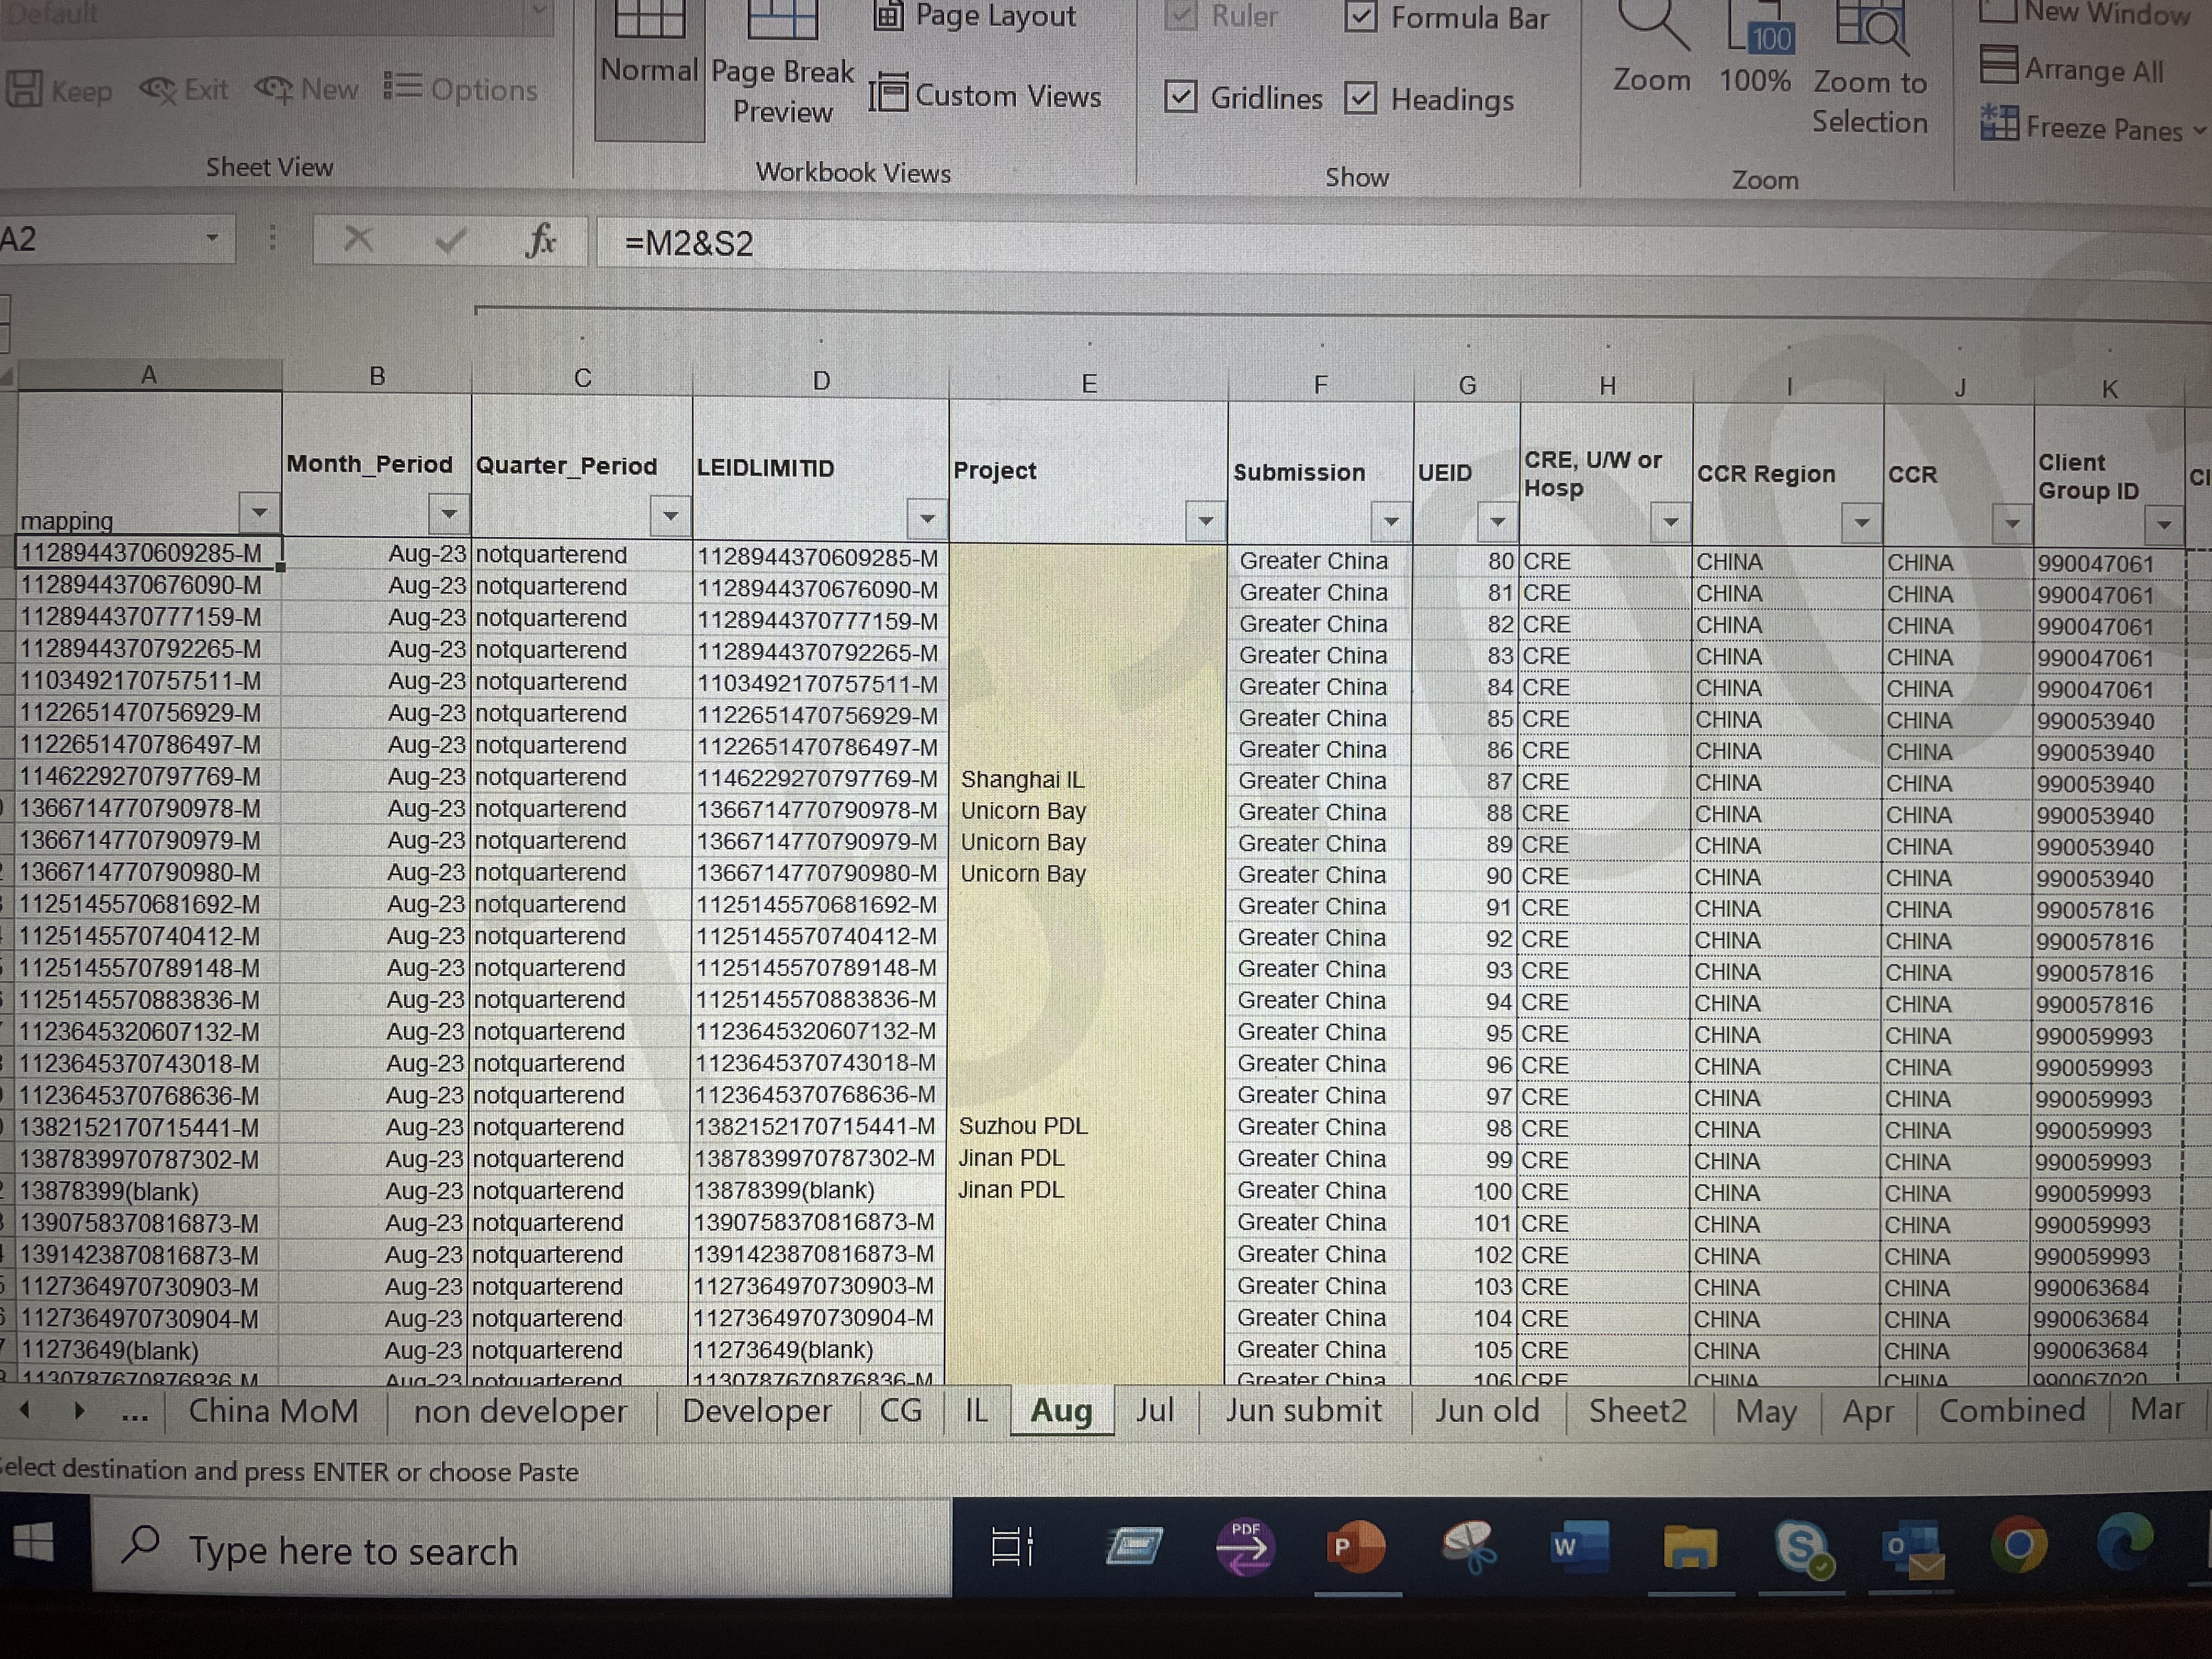The height and width of the screenshot is (1659, 2212).
Task: Click Freeze Panes button
Action: point(2091,127)
